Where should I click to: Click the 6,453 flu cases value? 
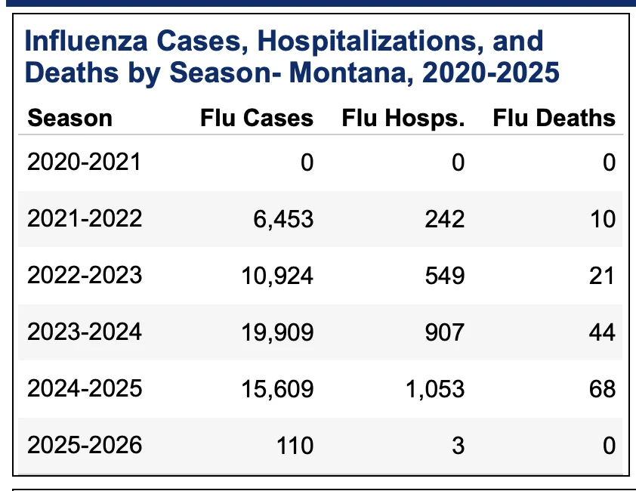coord(283,219)
